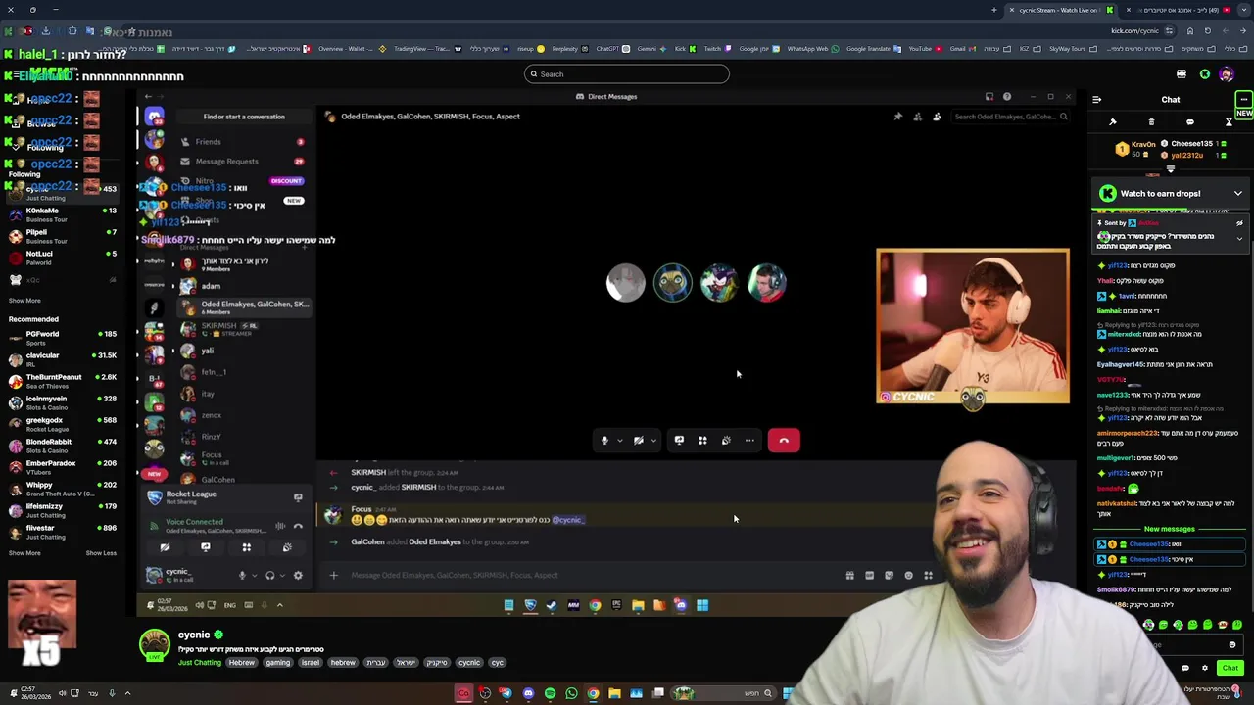Screen dimensions: 1254x705
Task: Open Spotify from the Windows taskbar
Action: point(550,693)
